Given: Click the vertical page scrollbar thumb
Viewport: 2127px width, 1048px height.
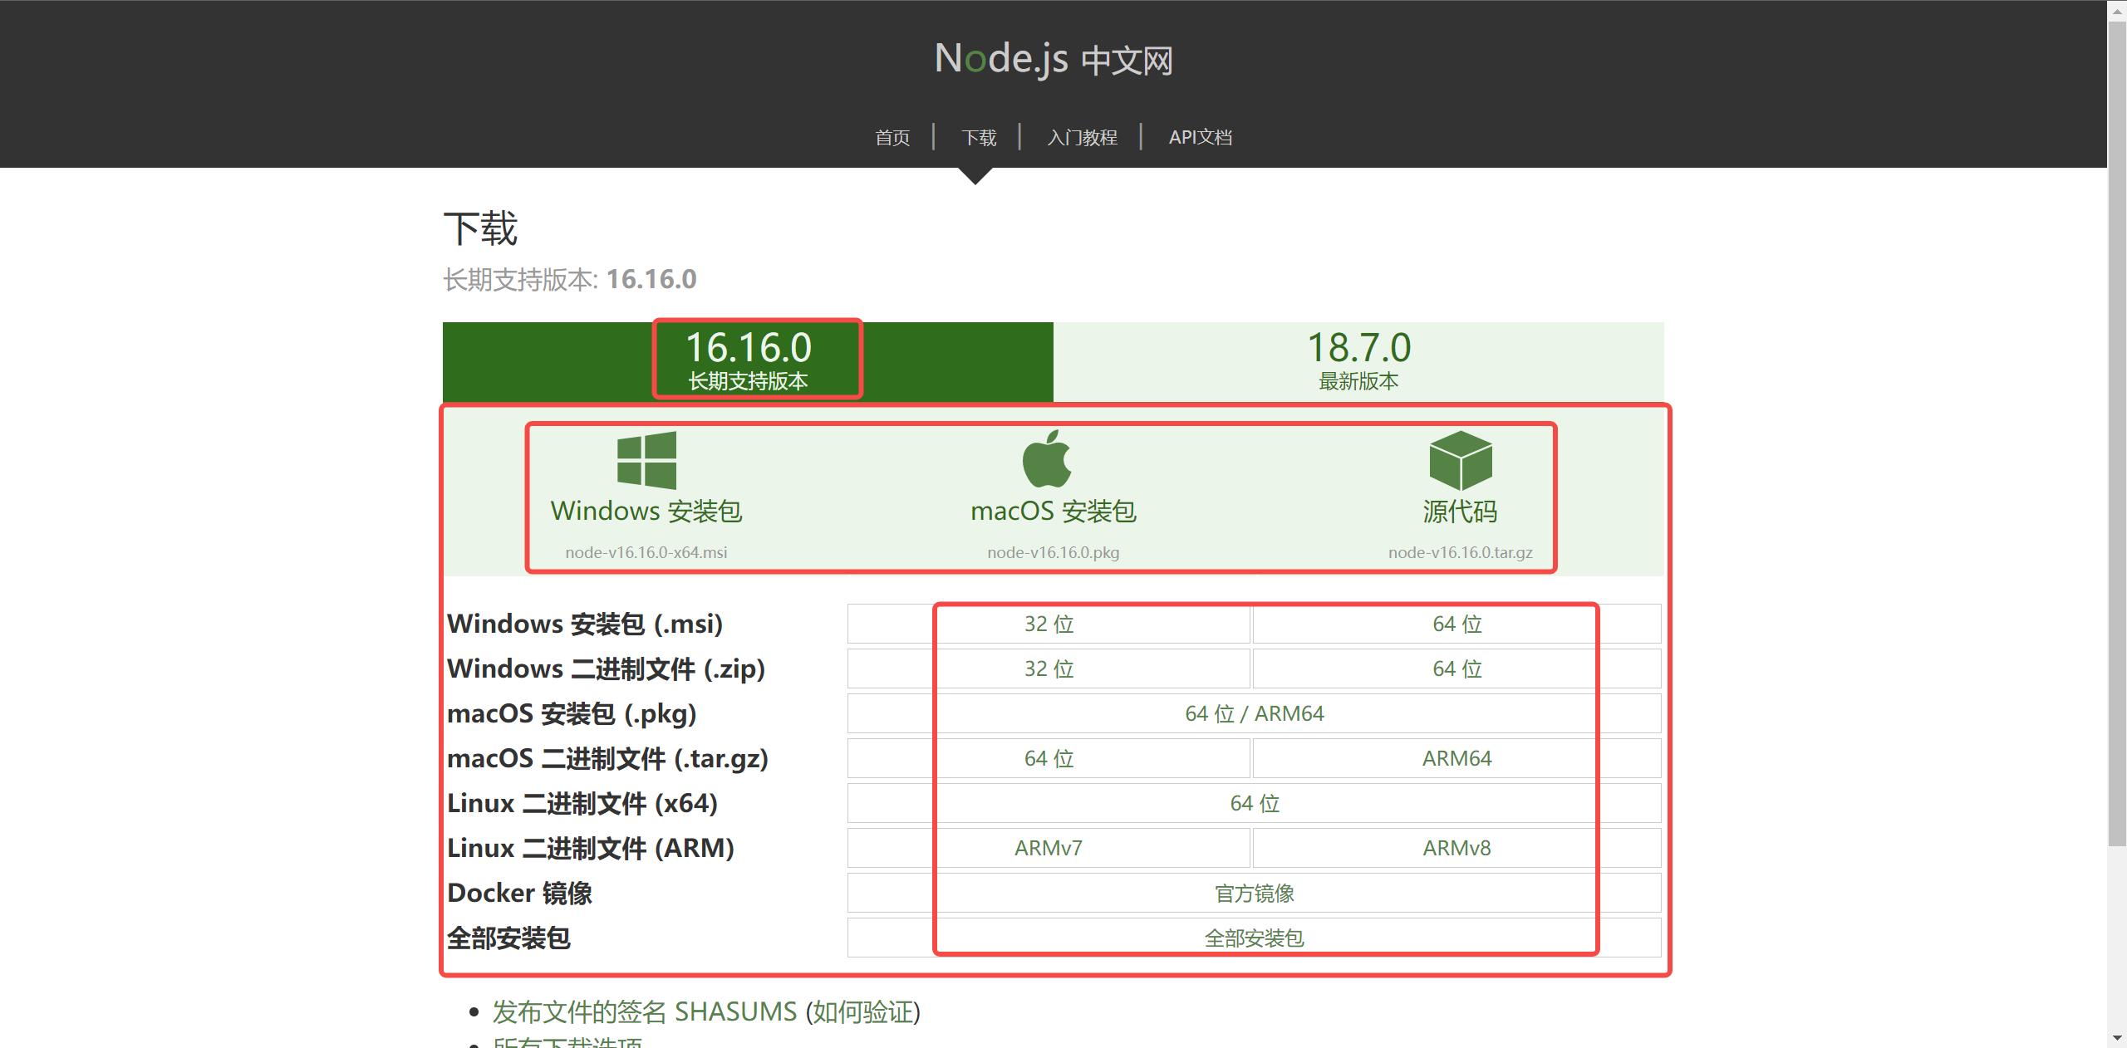Looking at the screenshot, I should (x=2116, y=432).
